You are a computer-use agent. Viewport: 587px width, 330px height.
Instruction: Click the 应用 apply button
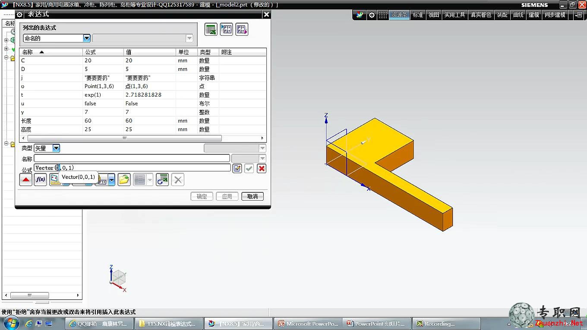[227, 196]
